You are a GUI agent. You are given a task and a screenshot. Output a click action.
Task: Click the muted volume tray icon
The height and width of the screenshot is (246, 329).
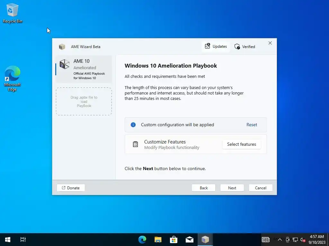[x=303, y=240]
